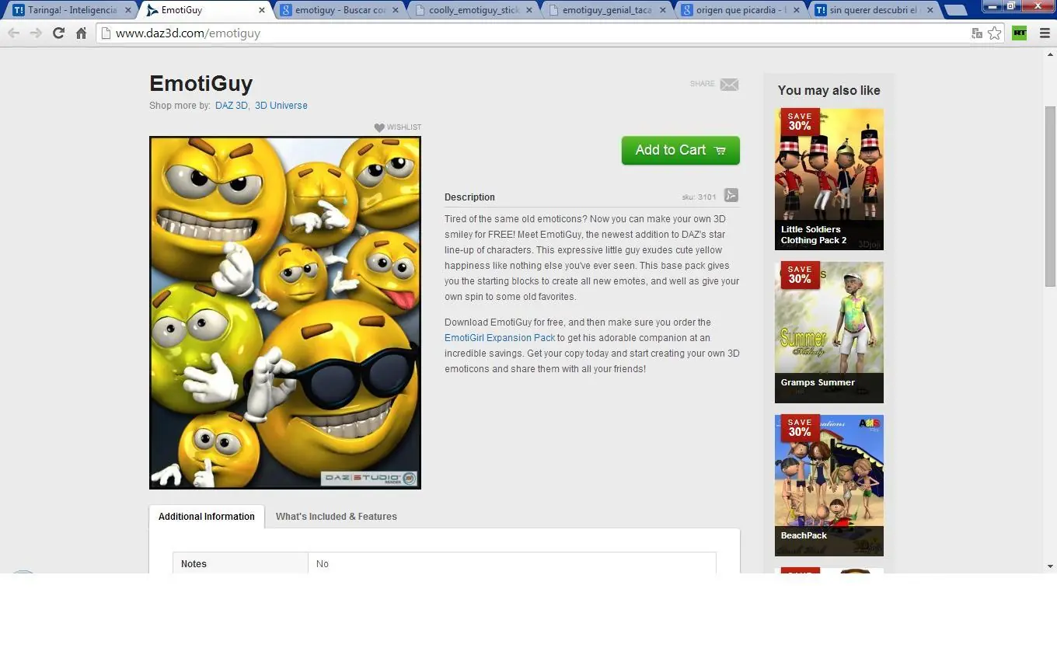Go forward to the next page
The image size is (1057, 662).
click(x=36, y=33)
